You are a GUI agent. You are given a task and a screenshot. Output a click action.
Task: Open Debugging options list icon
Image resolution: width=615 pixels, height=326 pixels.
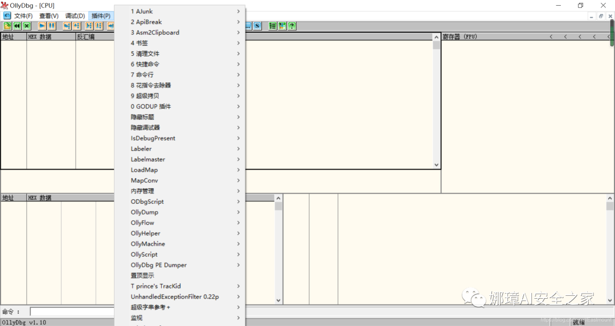(x=273, y=26)
